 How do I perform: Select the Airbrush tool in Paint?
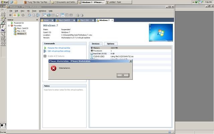(x=2, y=30)
